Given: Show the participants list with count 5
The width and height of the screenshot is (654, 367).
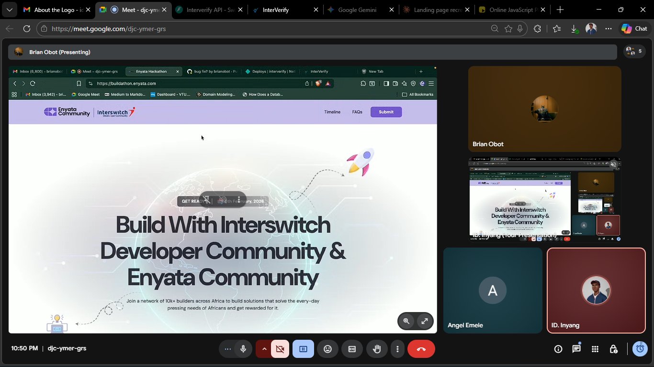Looking at the screenshot, I should [x=634, y=51].
